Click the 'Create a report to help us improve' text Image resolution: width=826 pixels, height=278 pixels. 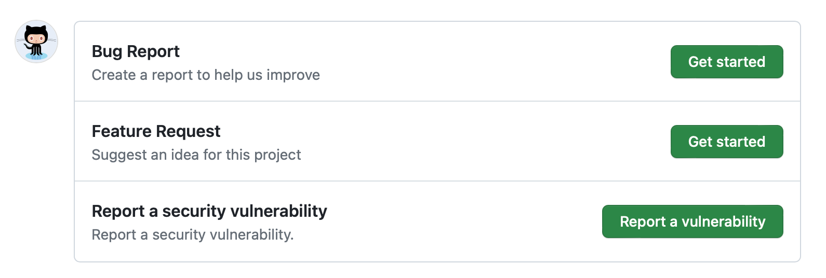coord(205,75)
